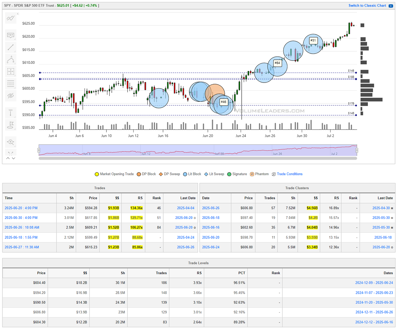Open Trade Levels dates 2024-12-12 - 2025-06-16
This screenshot has height=330, width=397.
click(x=374, y=322)
